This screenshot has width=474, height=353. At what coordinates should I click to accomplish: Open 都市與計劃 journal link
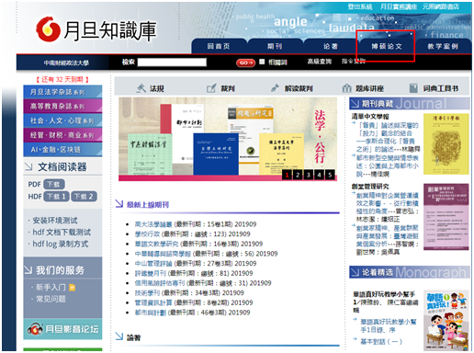[151, 313]
